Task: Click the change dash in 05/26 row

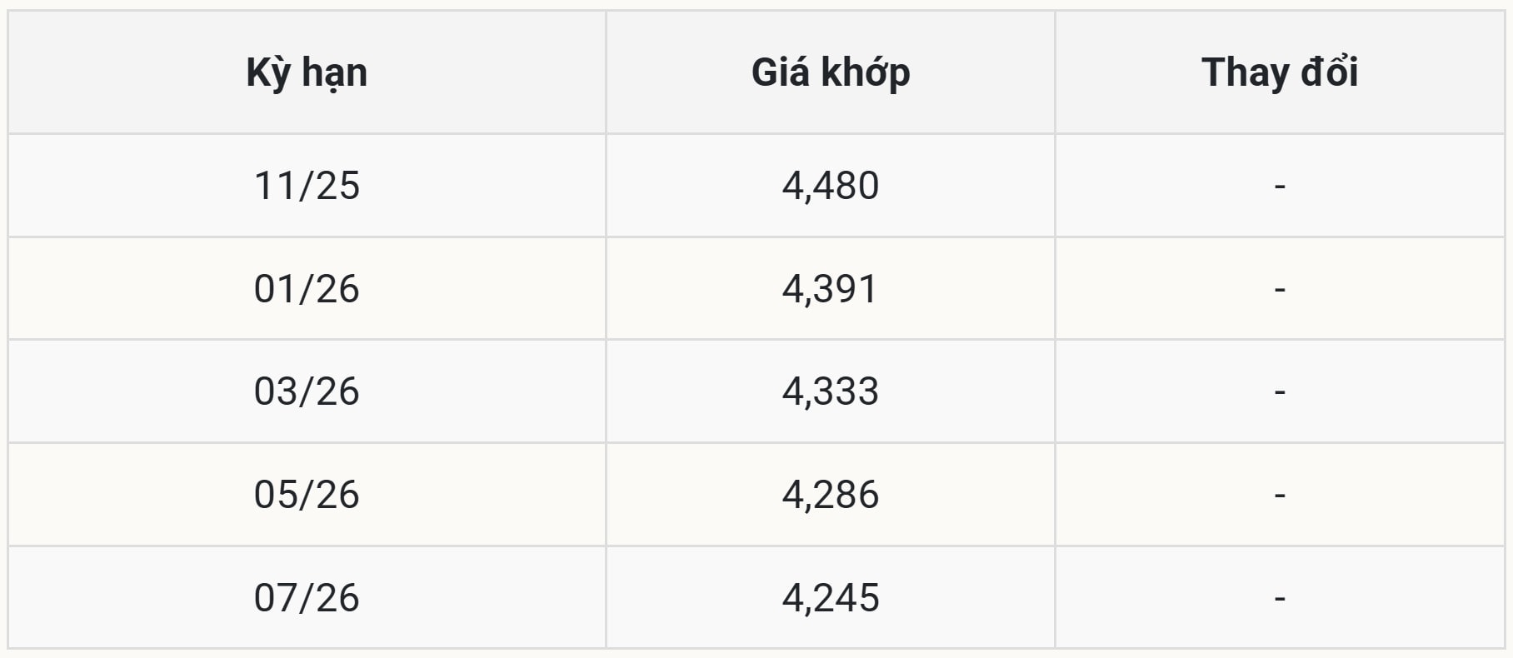Action: pyautogui.click(x=1280, y=495)
